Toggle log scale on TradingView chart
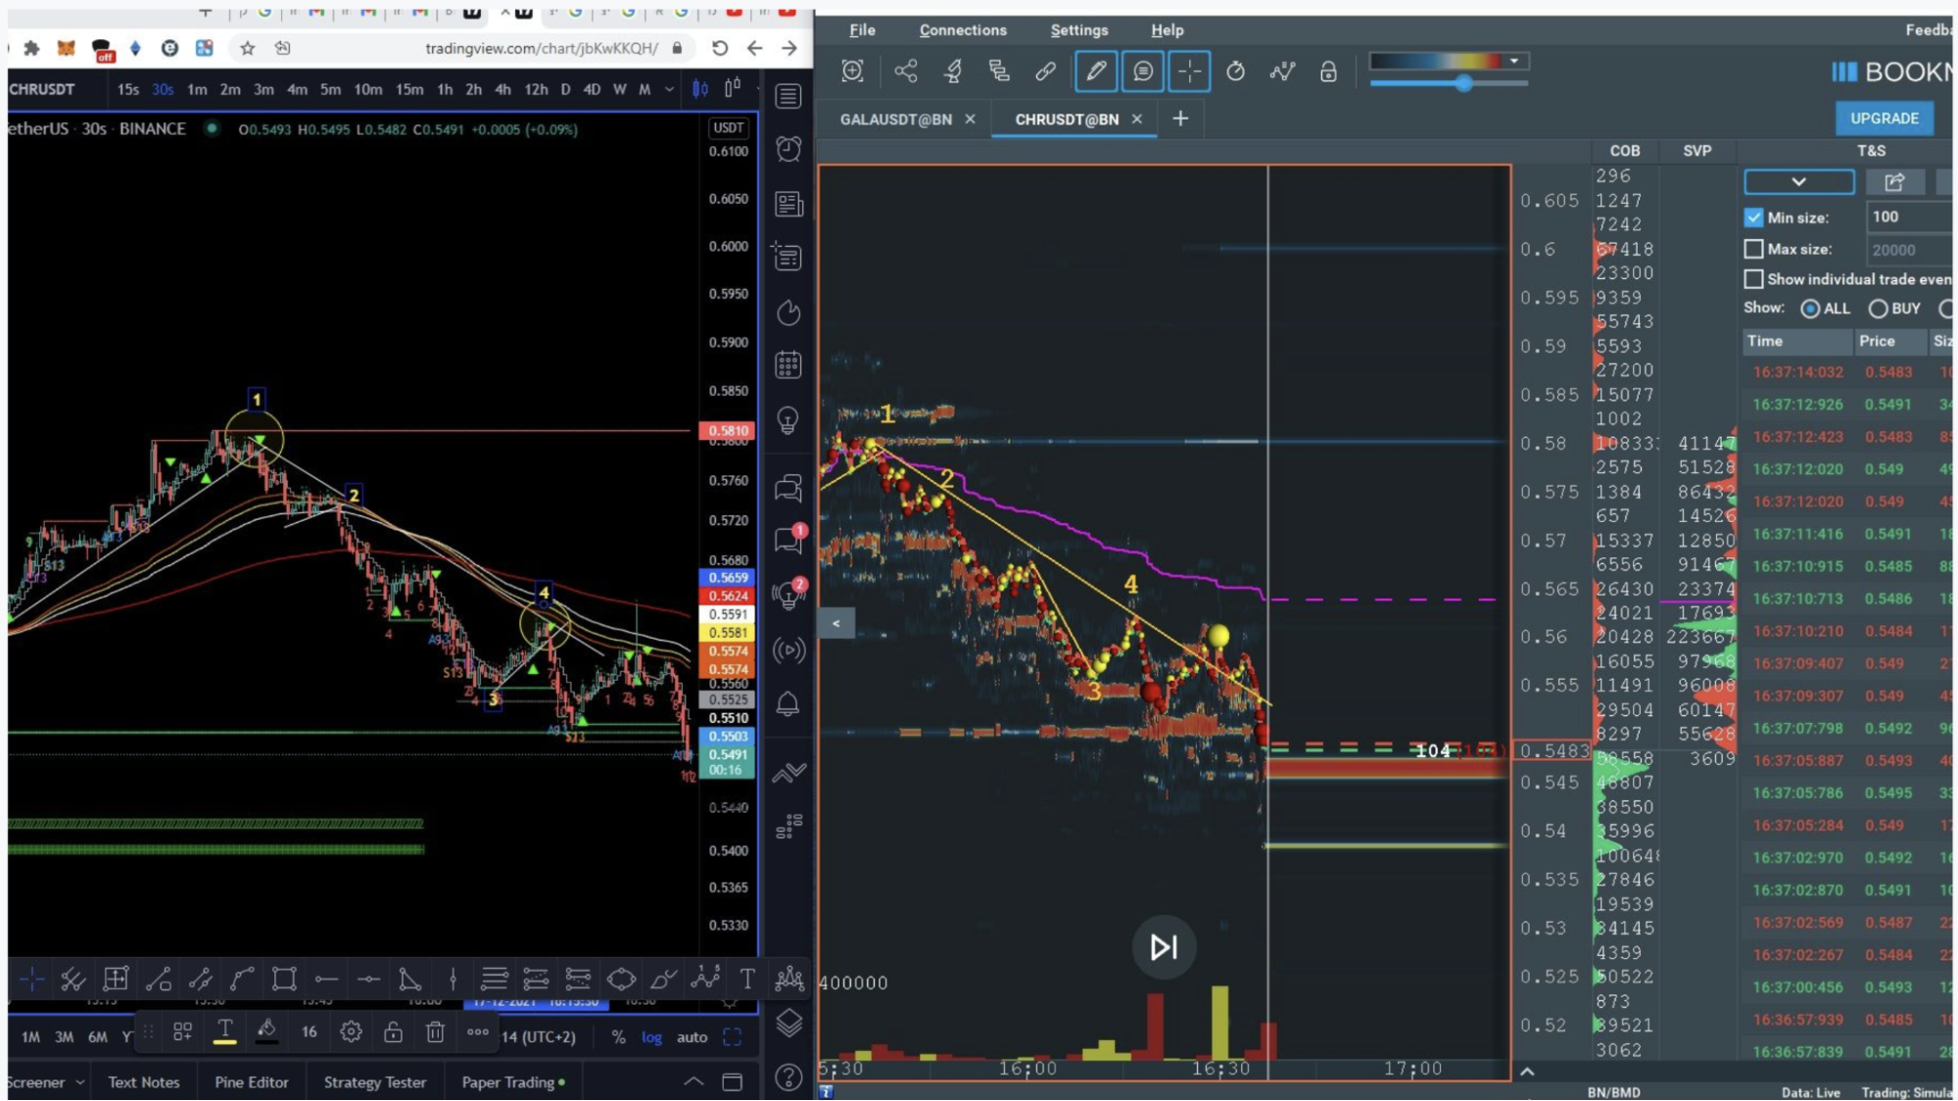The height and width of the screenshot is (1101, 1958). [x=651, y=1037]
